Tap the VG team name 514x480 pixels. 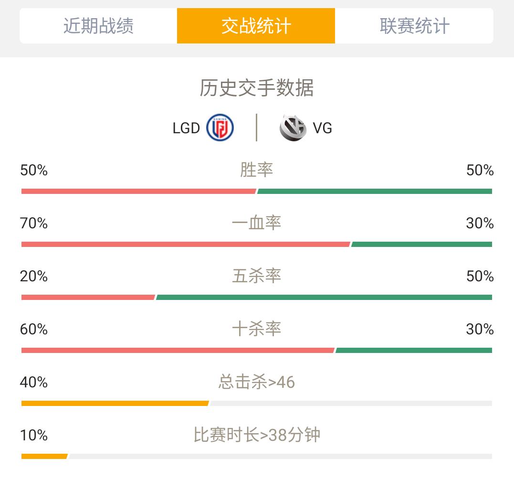point(322,128)
